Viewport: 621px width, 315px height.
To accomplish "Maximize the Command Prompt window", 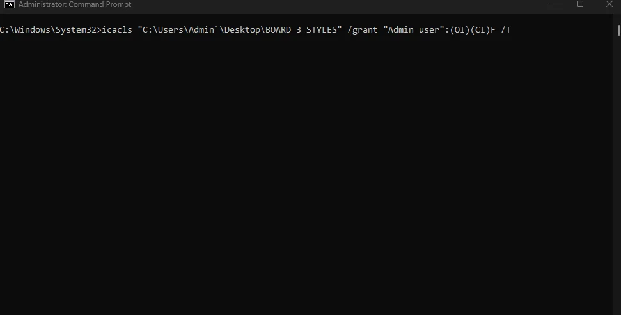I will pos(580,4).
